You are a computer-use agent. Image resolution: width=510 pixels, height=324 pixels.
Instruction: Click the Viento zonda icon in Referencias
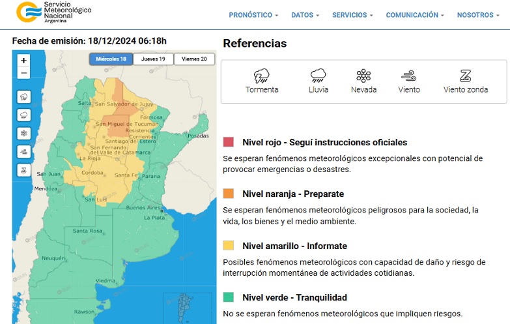[x=465, y=76]
